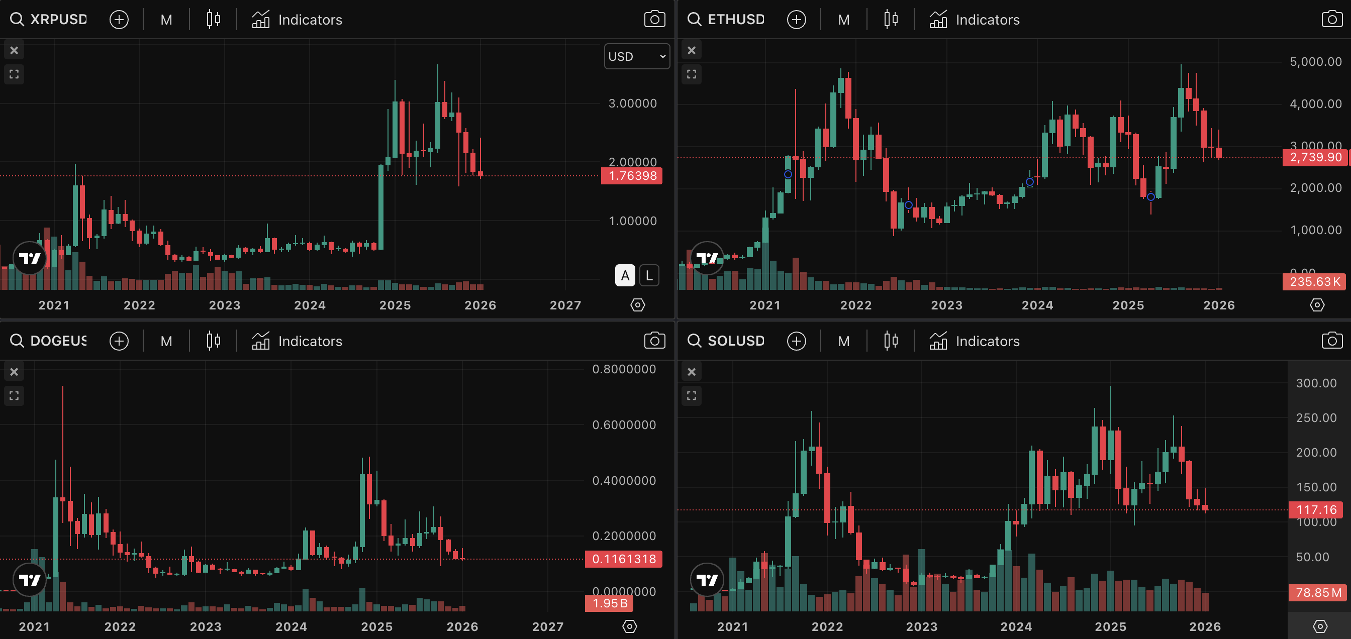Open symbol search on the ETHUSD chart
Image resolution: width=1351 pixels, height=639 pixels.
pyautogui.click(x=694, y=19)
